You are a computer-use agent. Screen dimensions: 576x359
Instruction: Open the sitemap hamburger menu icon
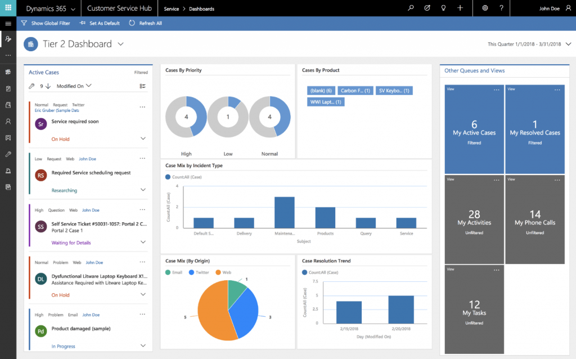pos(8,24)
